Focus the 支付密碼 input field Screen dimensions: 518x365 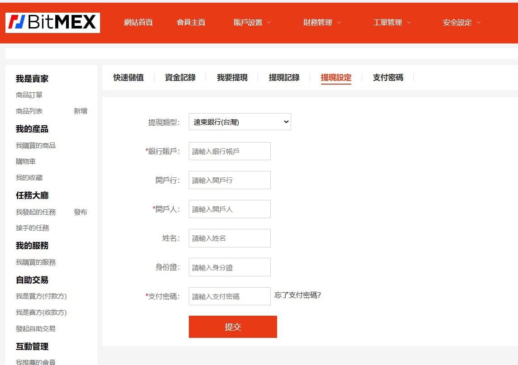pos(230,296)
